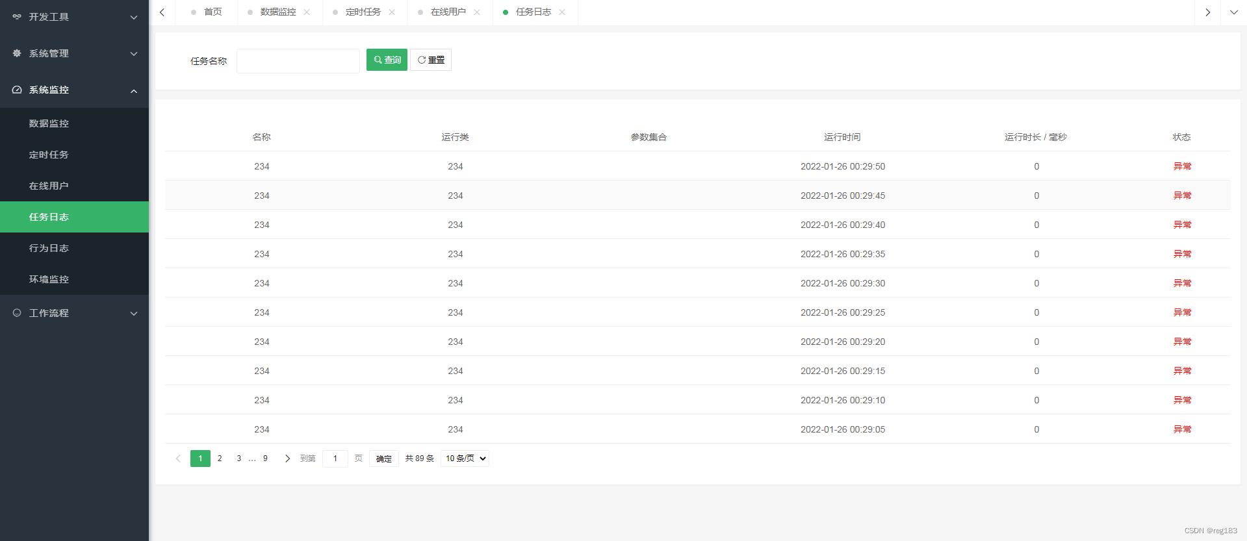This screenshot has width=1247, height=541.
Task: Switch to the 在线用户 tab
Action: click(448, 12)
